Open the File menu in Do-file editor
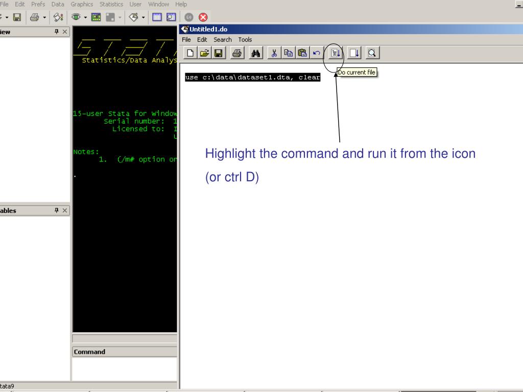Screen dimensions: 523x392 point(186,39)
